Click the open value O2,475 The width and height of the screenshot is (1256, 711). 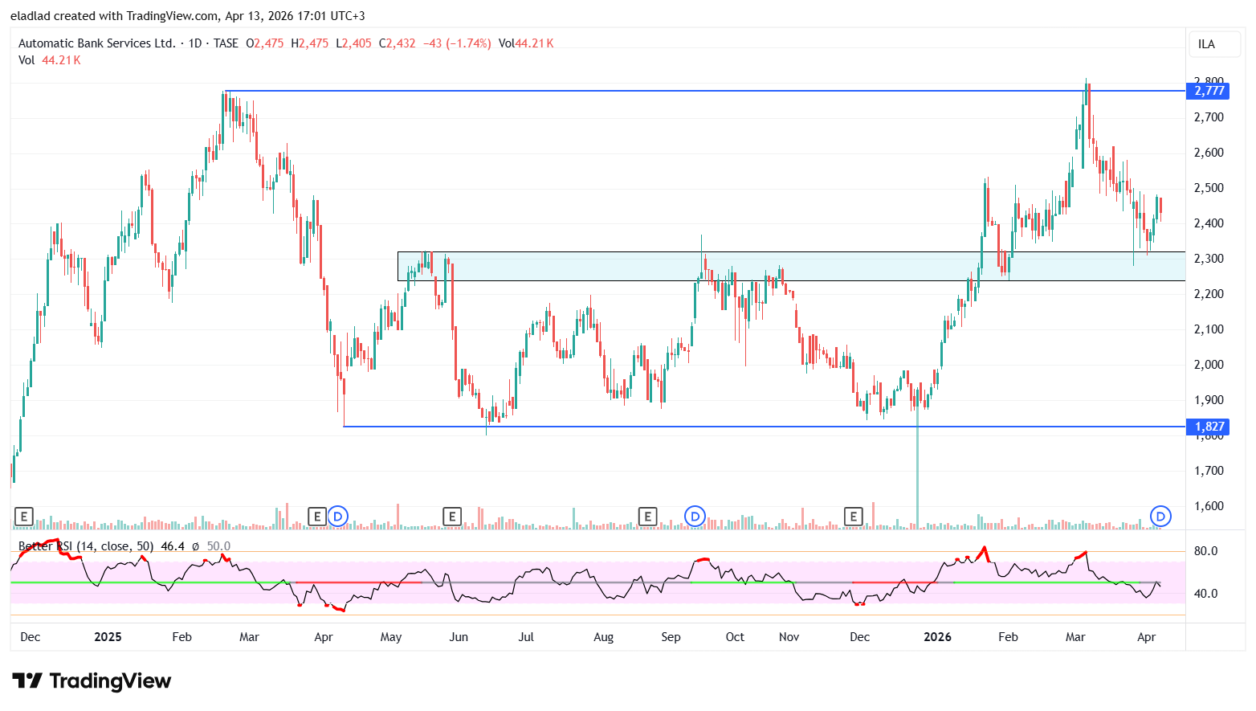coord(264,43)
